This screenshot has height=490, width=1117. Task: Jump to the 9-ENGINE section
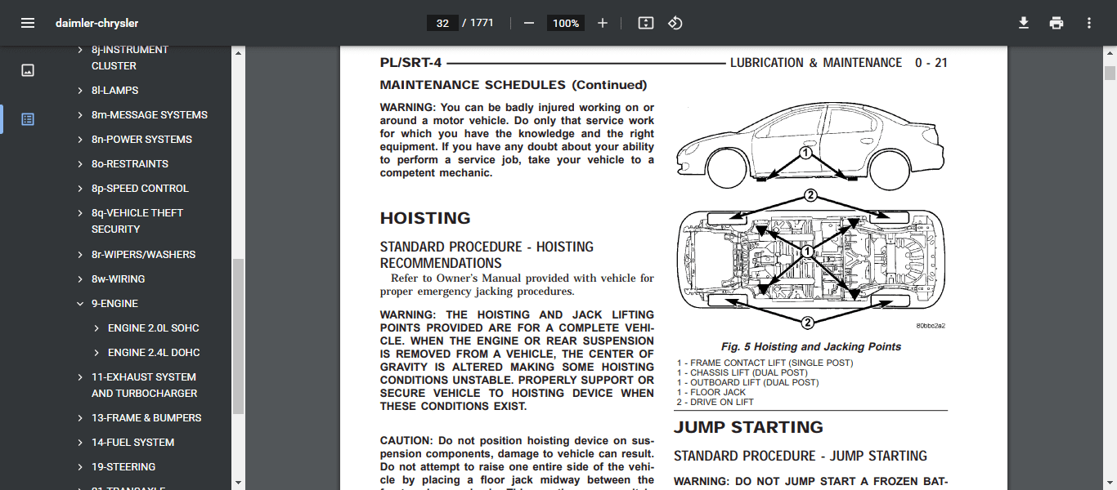point(114,304)
